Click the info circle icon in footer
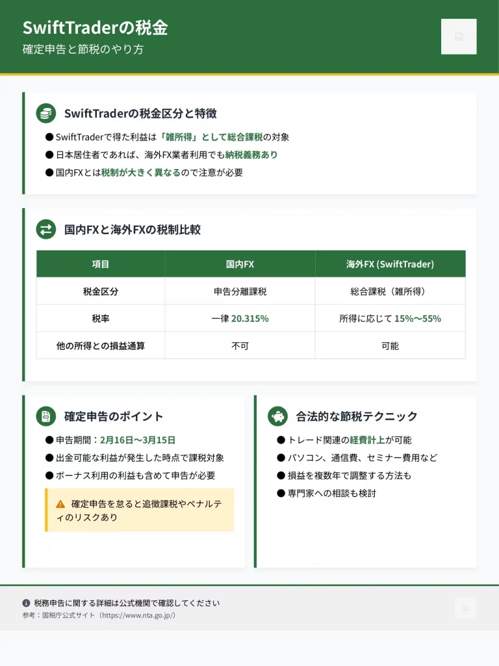Image resolution: width=499 pixels, height=666 pixels. [26, 603]
